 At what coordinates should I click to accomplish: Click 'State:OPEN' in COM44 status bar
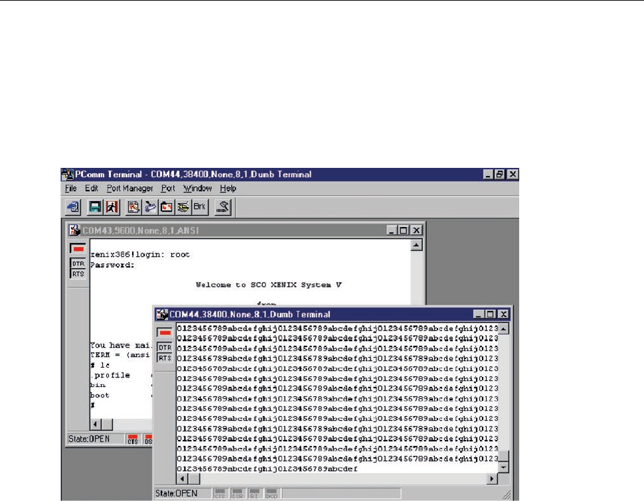click(176, 494)
